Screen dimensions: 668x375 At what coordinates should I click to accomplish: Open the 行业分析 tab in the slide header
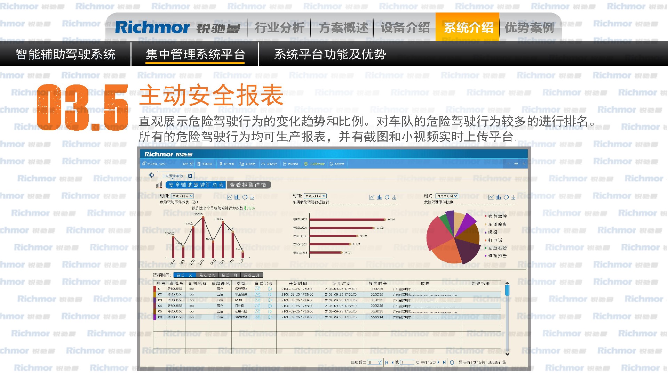click(x=279, y=27)
